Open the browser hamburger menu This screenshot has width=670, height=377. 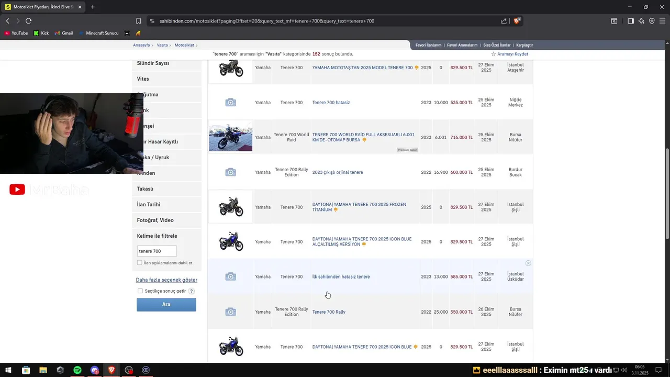coord(662,21)
